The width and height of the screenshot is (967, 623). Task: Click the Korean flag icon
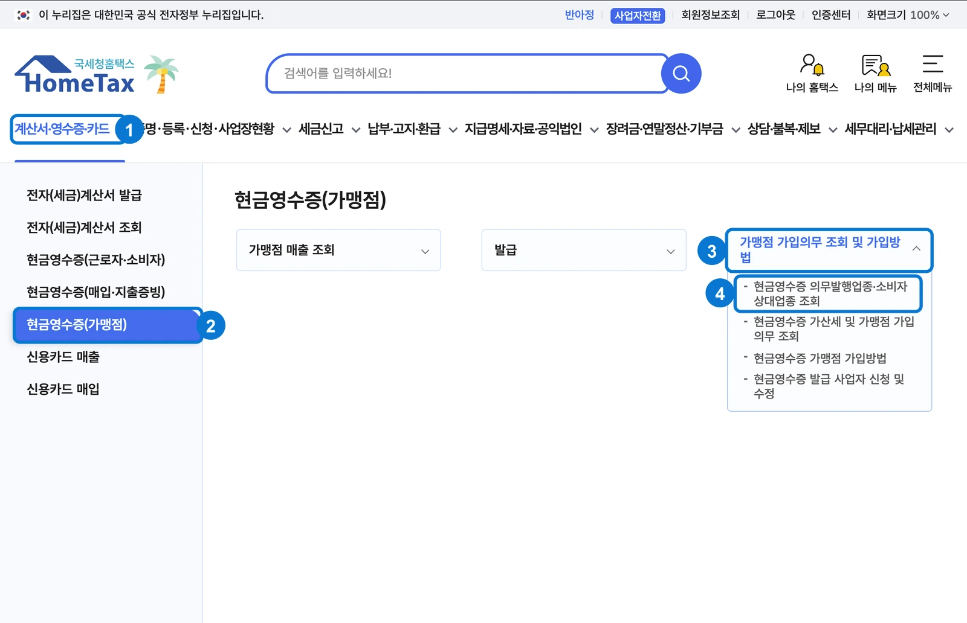click(24, 15)
